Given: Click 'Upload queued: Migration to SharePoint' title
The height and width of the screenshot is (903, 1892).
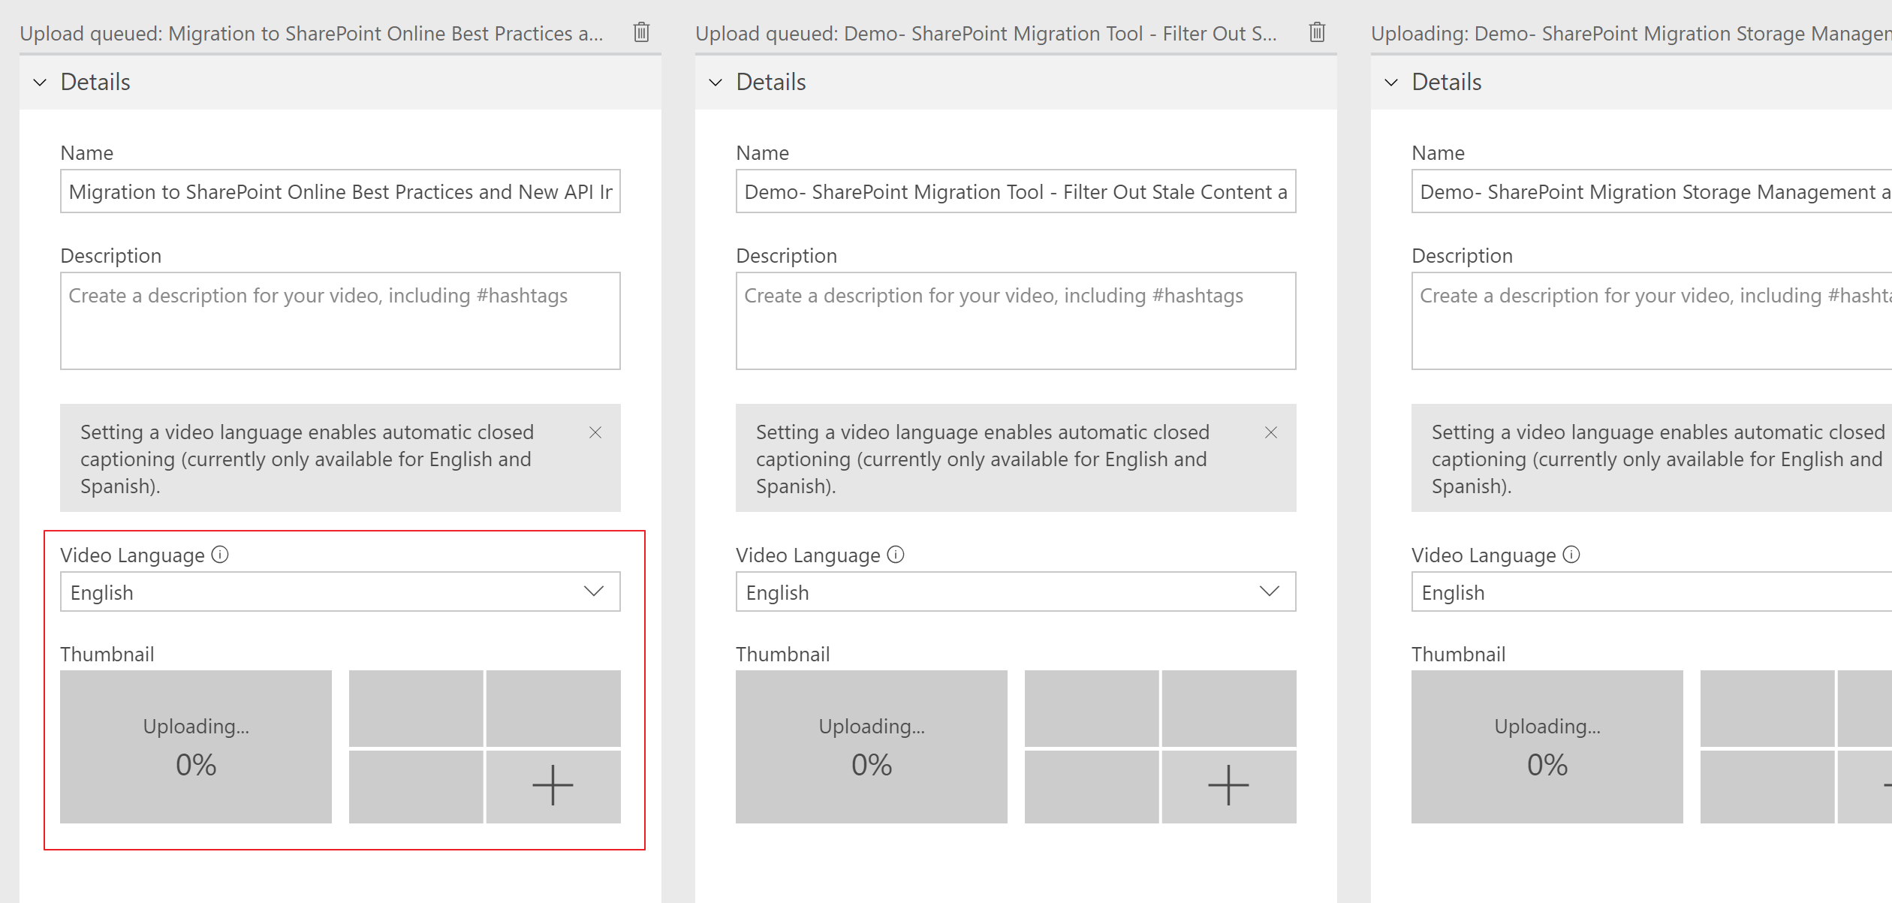Looking at the screenshot, I should click(312, 34).
